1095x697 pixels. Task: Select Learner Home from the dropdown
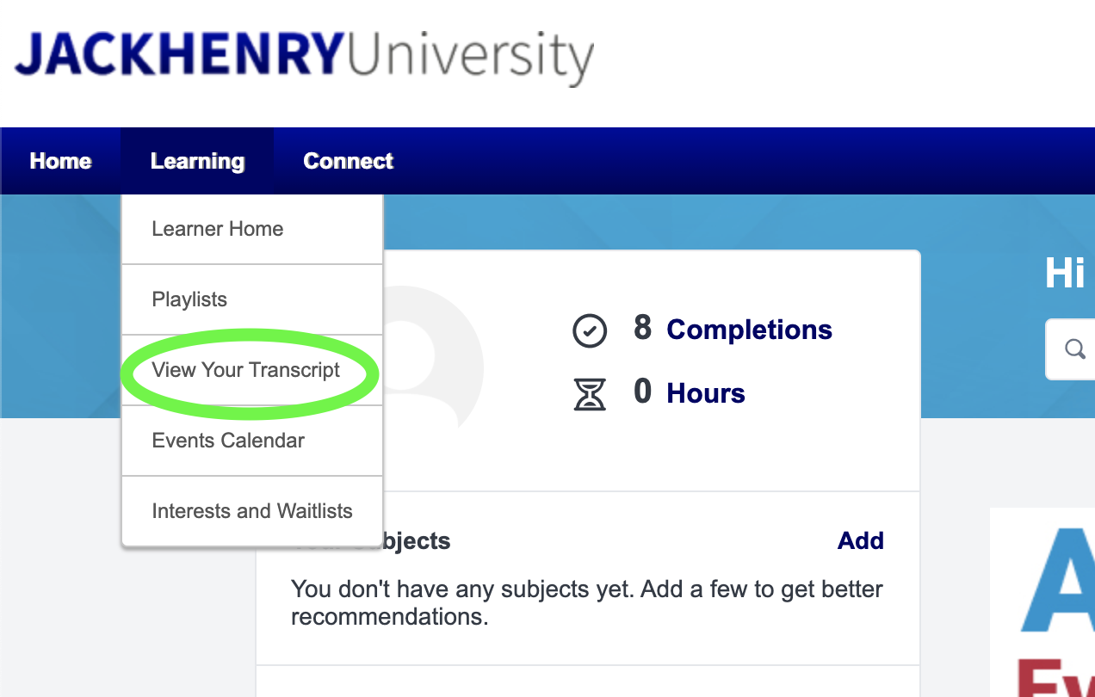point(217,228)
